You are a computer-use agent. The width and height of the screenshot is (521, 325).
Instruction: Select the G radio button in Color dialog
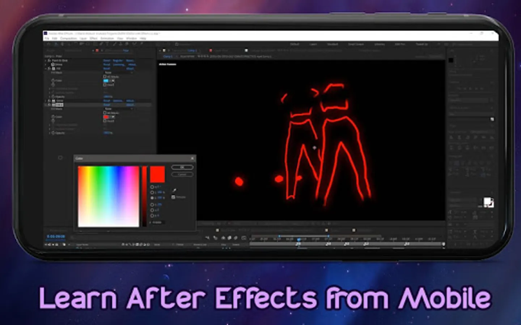click(x=152, y=210)
